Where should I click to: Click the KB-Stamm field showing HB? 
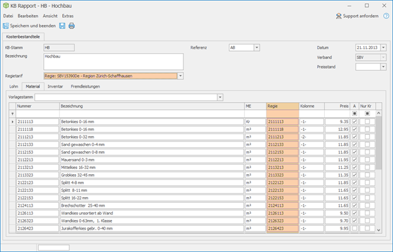[x=59, y=48]
